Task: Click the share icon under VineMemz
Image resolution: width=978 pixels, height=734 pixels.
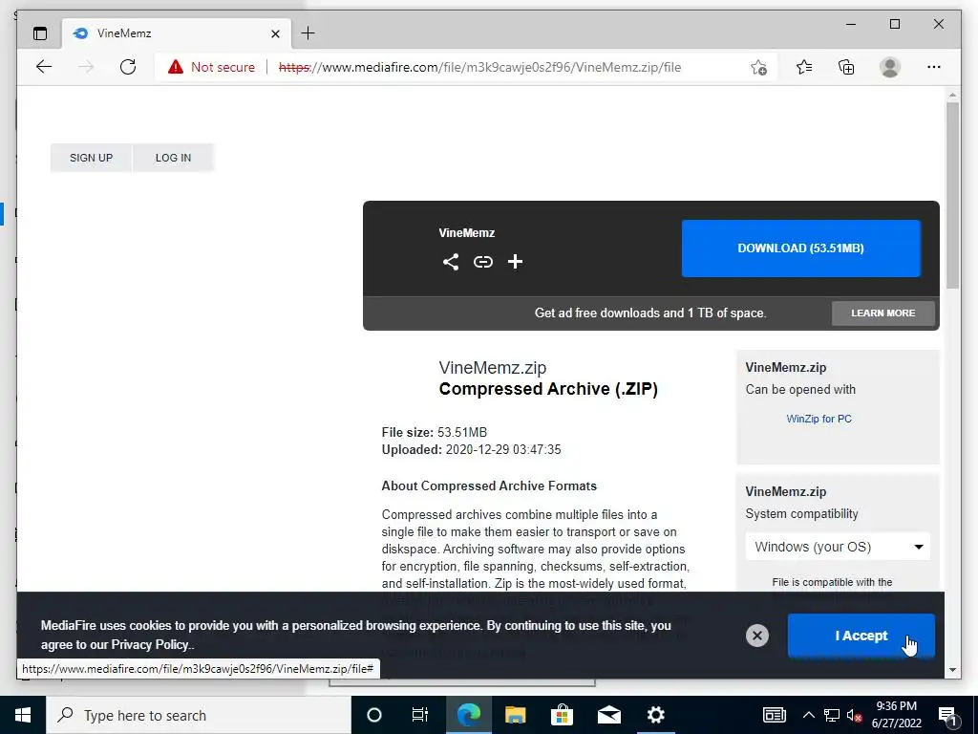Action: 451,262
